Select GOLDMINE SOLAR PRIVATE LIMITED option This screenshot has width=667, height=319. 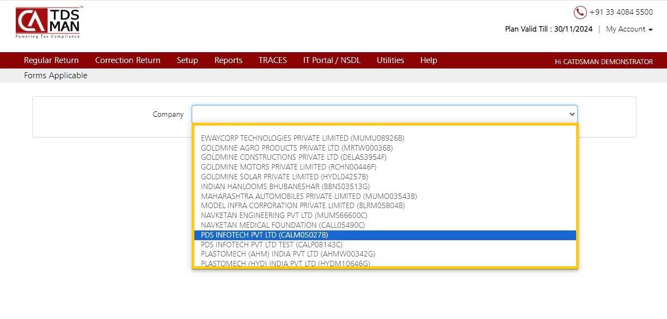click(x=385, y=177)
